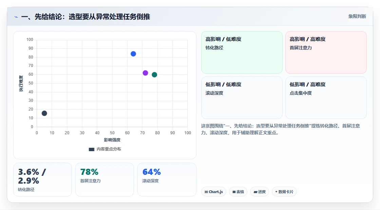380x210 pixels.
Task: Click the 进度 tag chip
Action: (x=260, y=192)
